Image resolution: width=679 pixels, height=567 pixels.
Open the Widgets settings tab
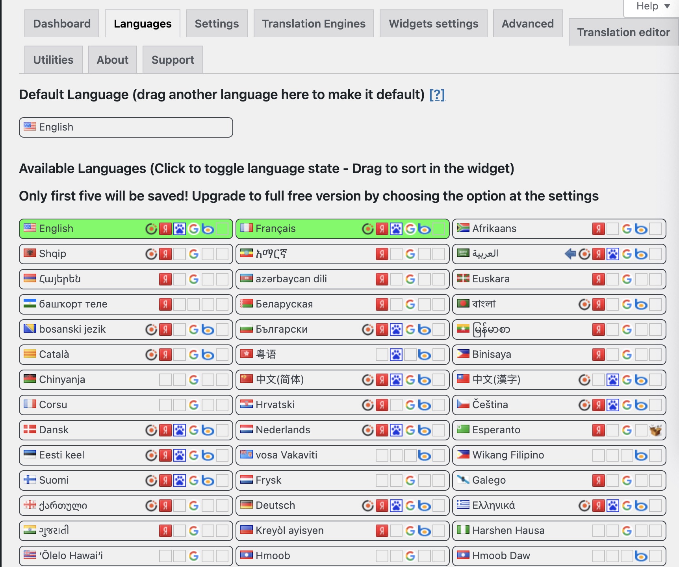point(433,24)
